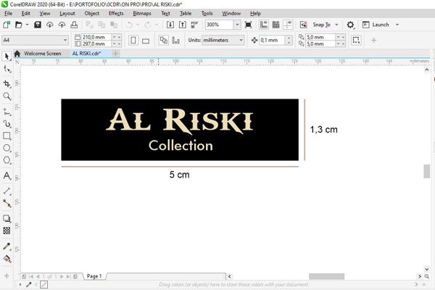
Task: Open the zoom level dropdown
Action: pos(237,25)
